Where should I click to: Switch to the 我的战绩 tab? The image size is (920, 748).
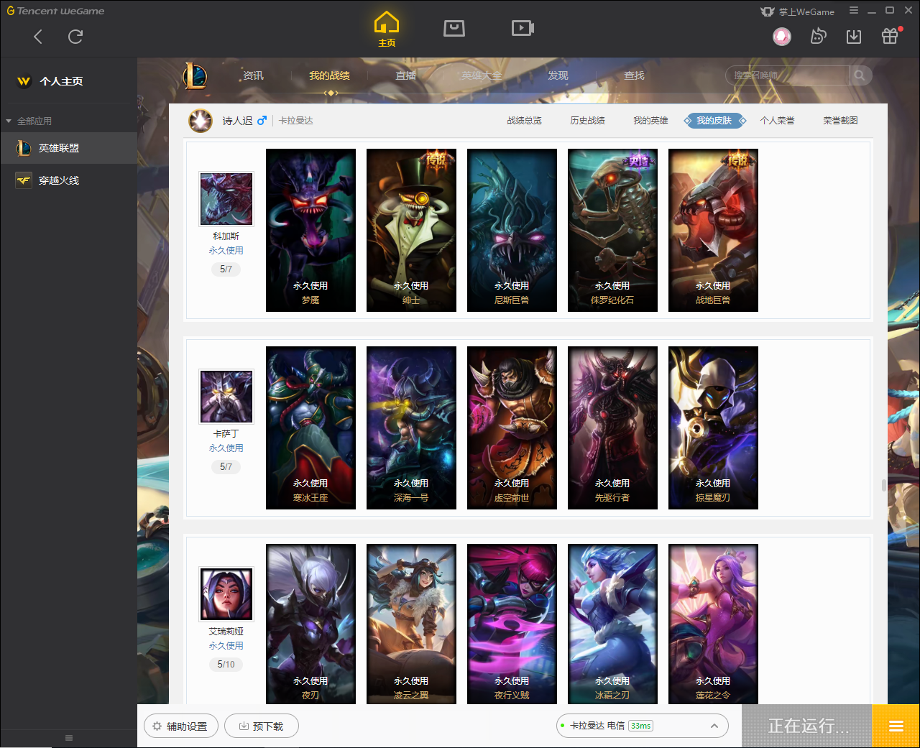[329, 75]
